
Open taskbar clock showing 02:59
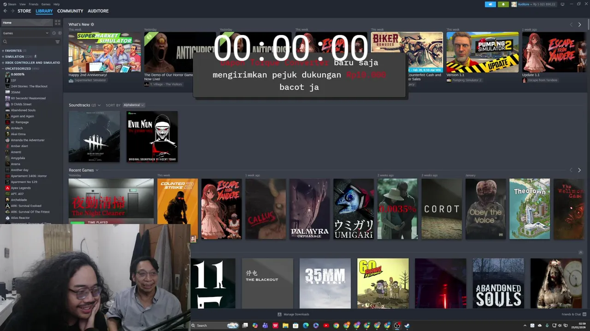578,325
